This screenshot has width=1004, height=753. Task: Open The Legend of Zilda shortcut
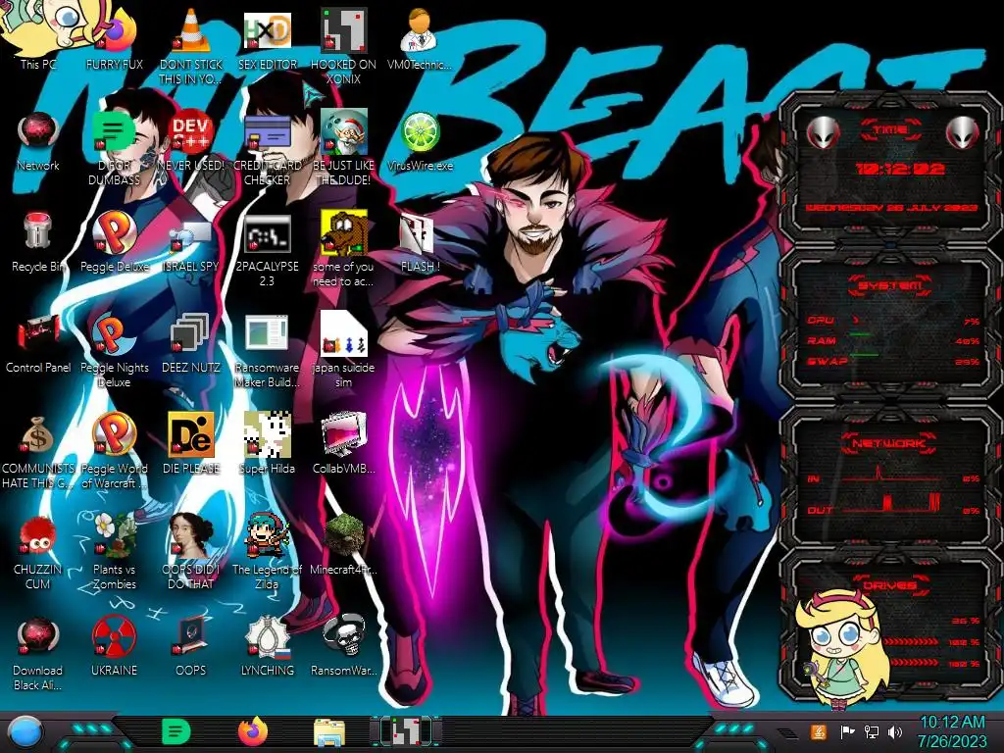pyautogui.click(x=268, y=553)
